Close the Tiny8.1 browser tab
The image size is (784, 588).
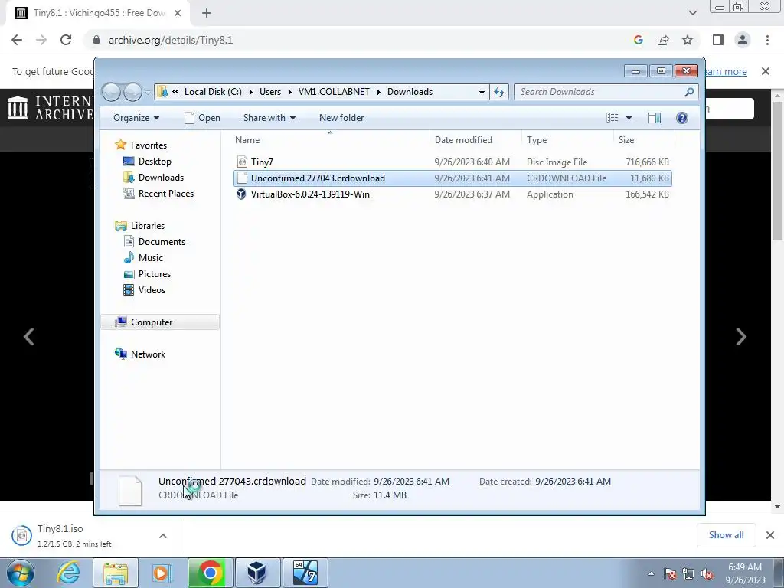[x=178, y=13]
